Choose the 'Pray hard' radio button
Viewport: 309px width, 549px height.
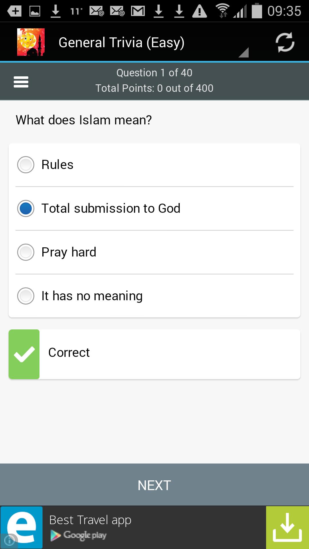tap(26, 252)
